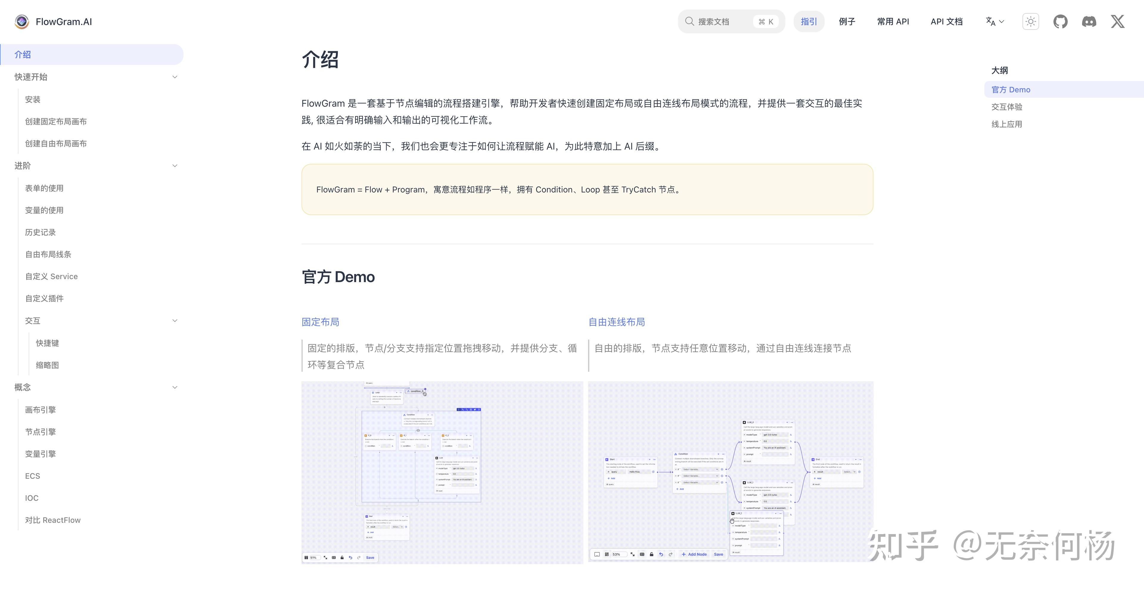This screenshot has height=591, width=1144.
Task: Open the FlowGram GitHub repository icon
Action: pyautogui.click(x=1061, y=21)
